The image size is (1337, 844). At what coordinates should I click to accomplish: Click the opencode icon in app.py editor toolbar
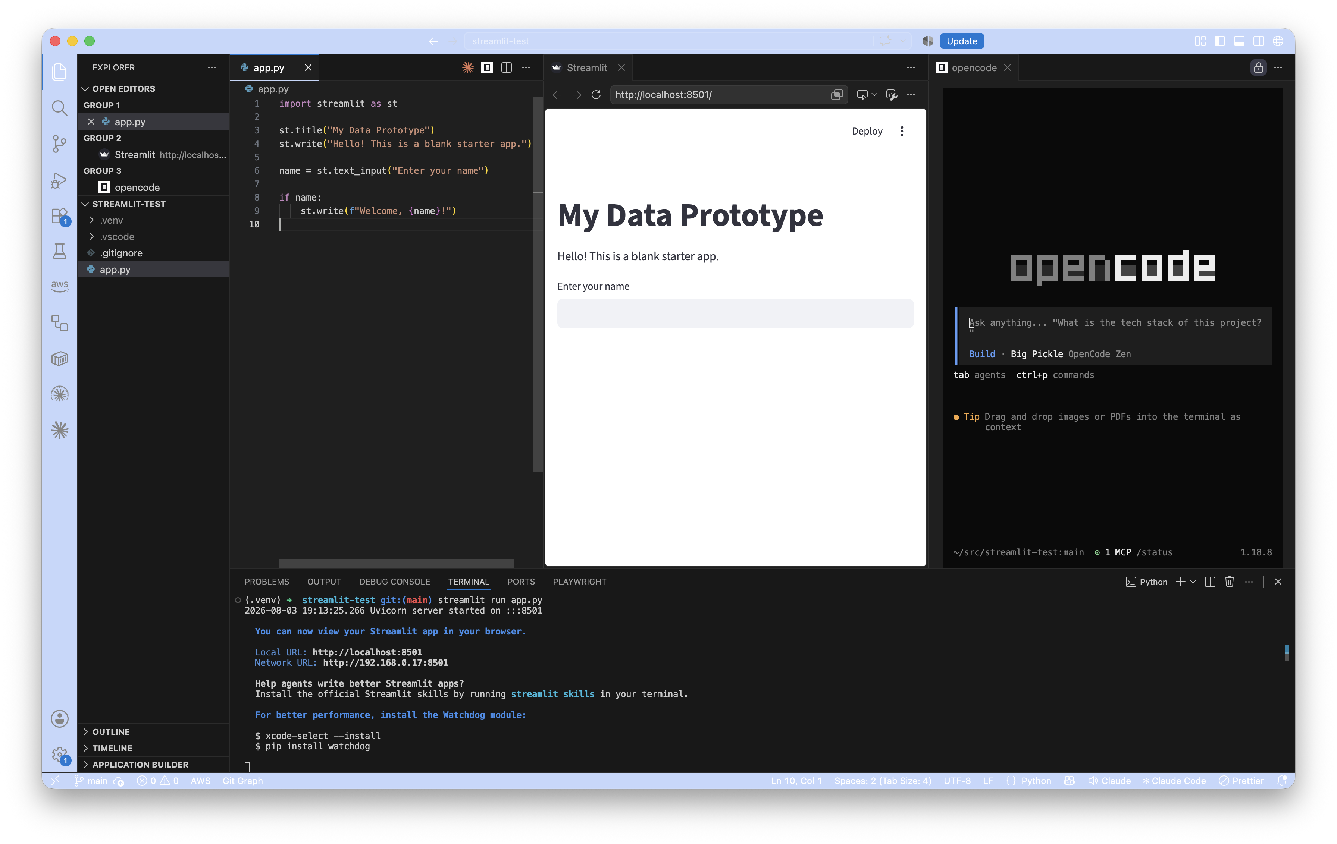click(x=487, y=67)
